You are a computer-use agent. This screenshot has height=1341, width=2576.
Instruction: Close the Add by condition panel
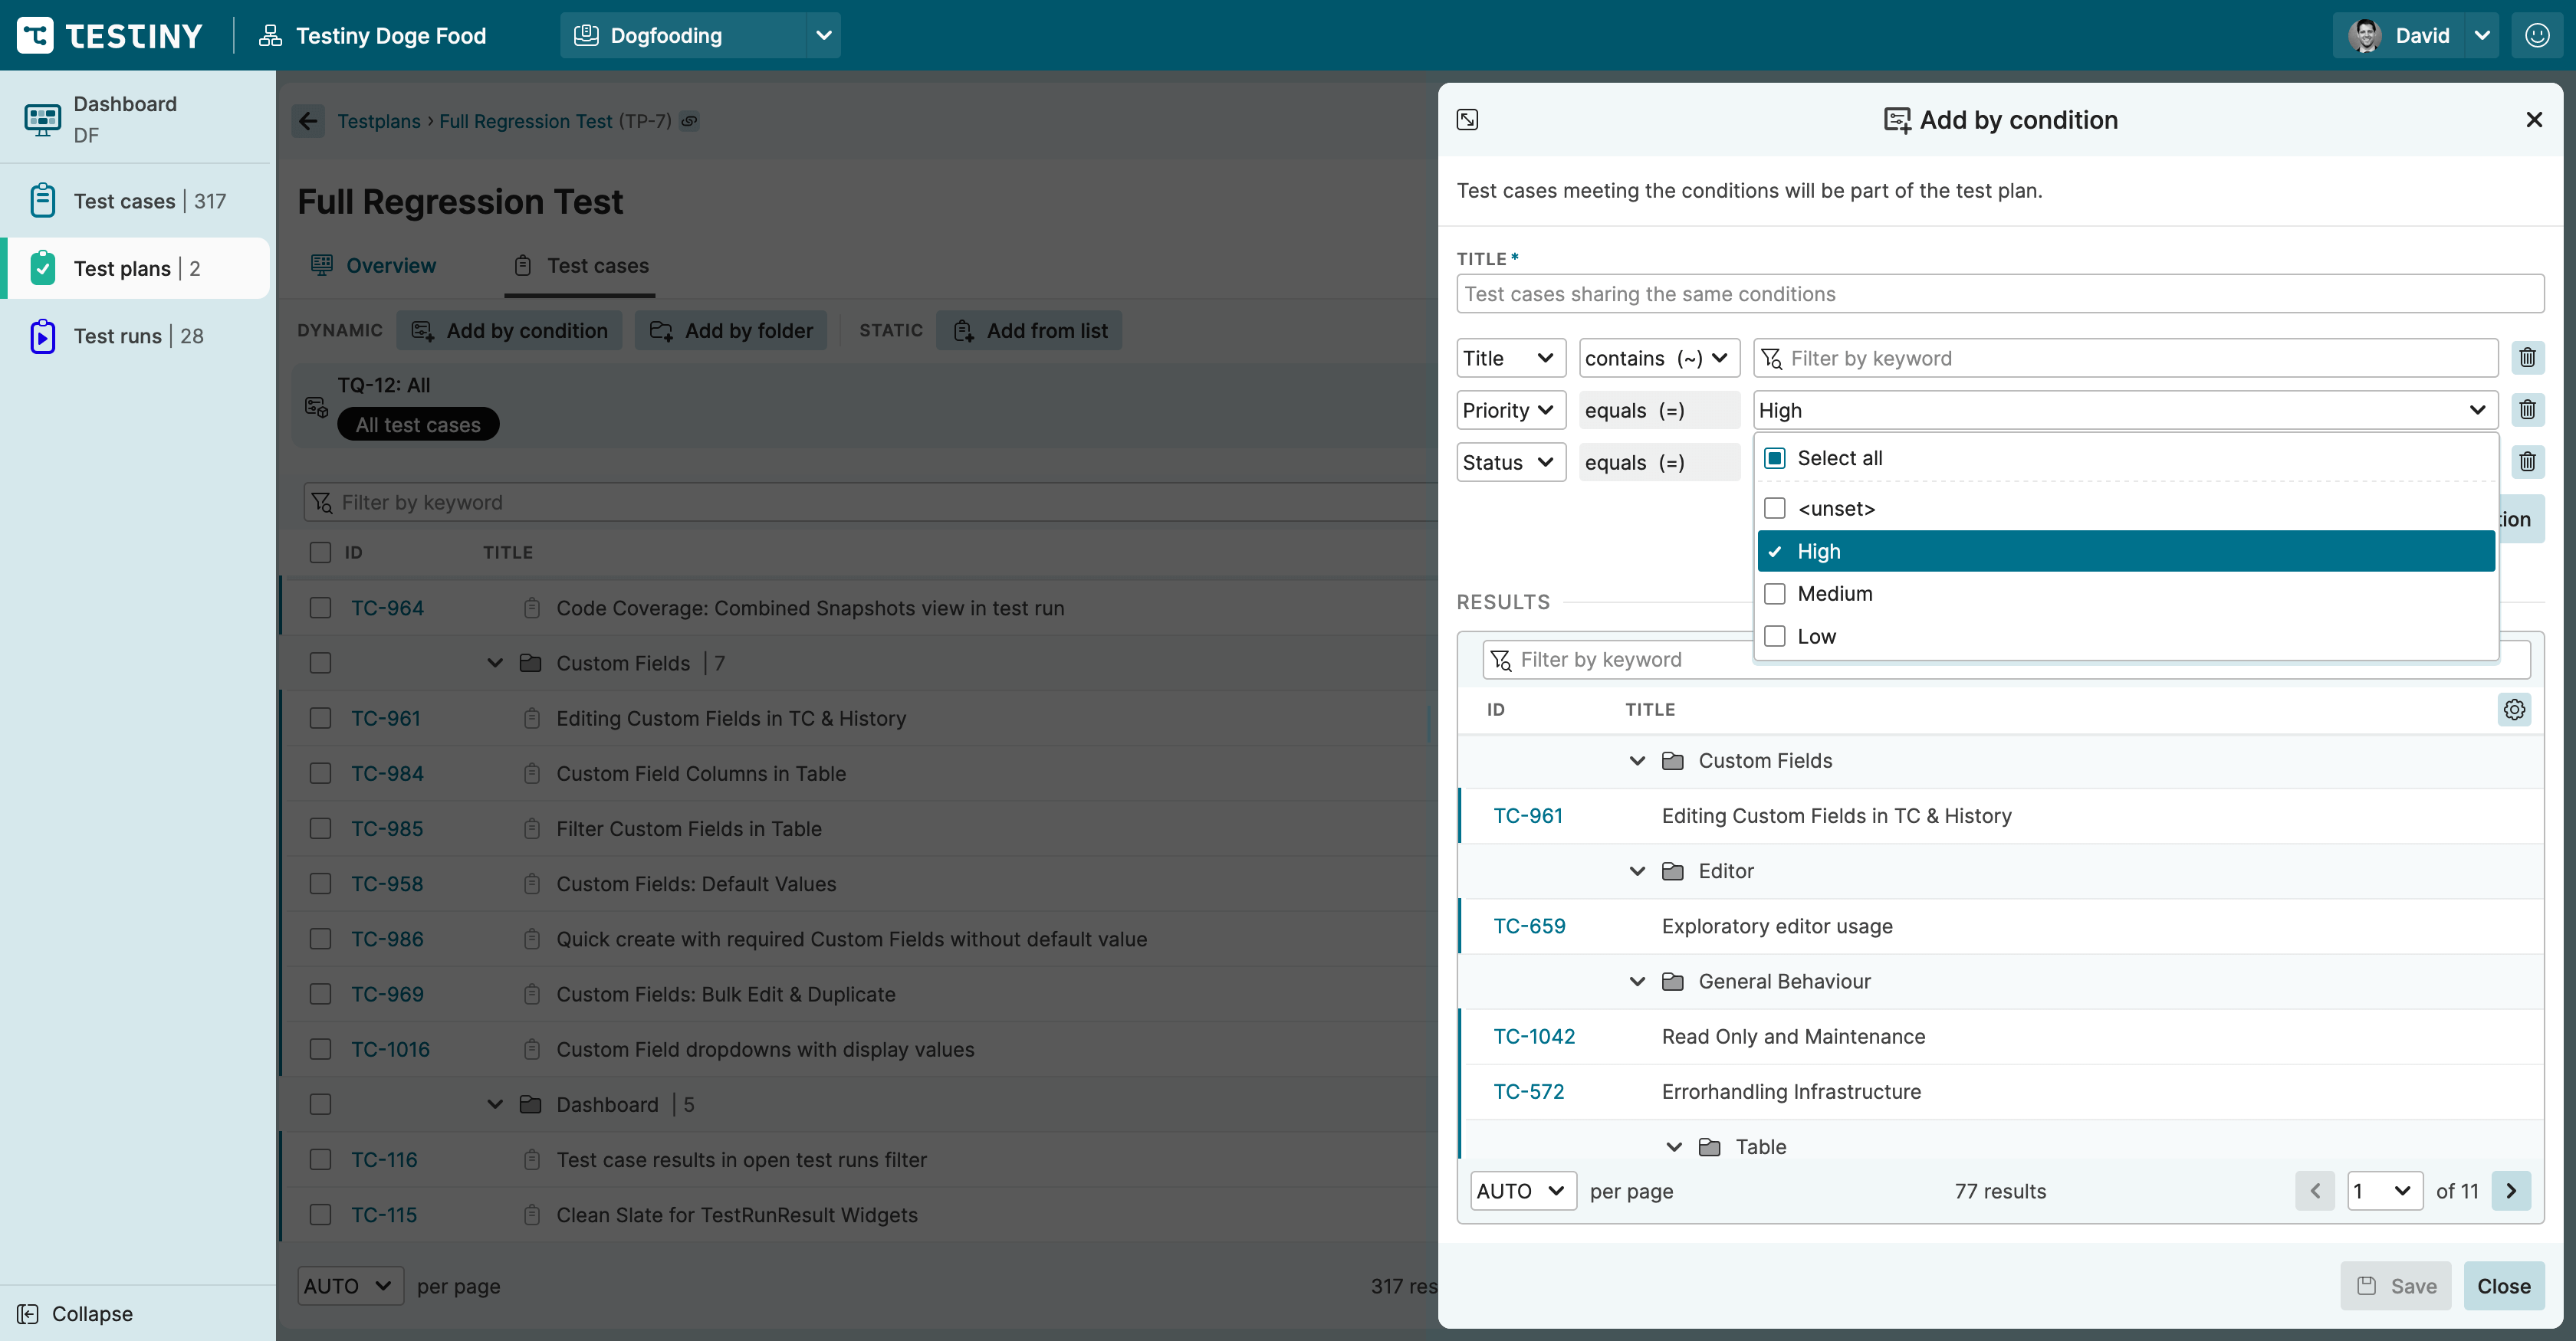2534,120
